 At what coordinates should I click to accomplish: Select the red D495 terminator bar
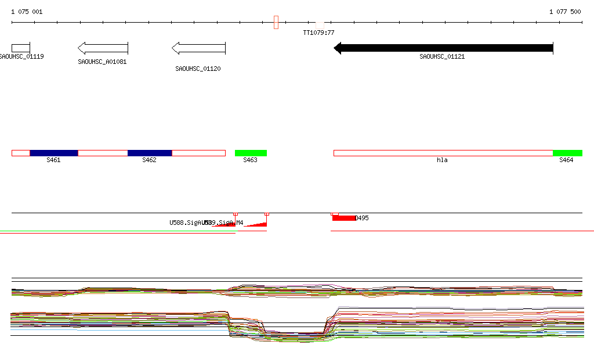coord(343,218)
